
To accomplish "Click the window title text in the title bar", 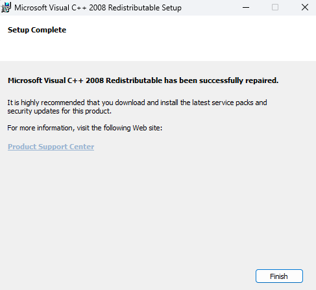I will click(98, 8).
